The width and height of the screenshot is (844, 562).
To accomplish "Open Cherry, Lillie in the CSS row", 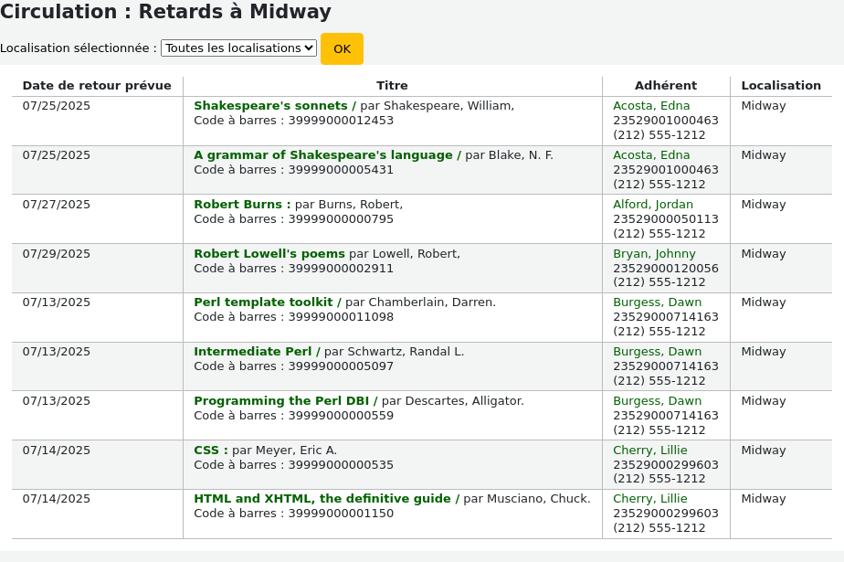I will [650, 450].
